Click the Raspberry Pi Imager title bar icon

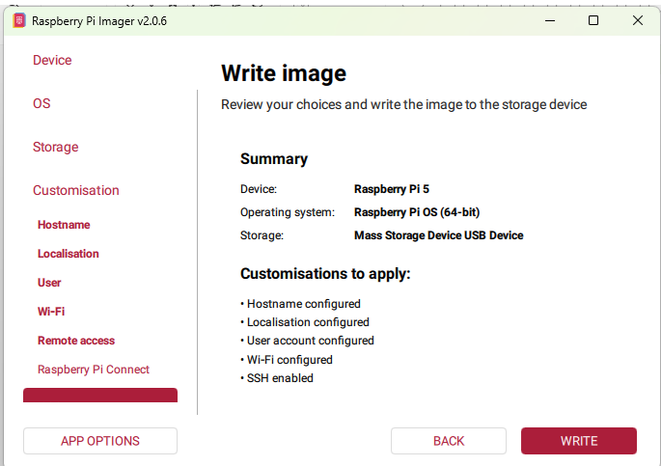pyautogui.click(x=19, y=20)
